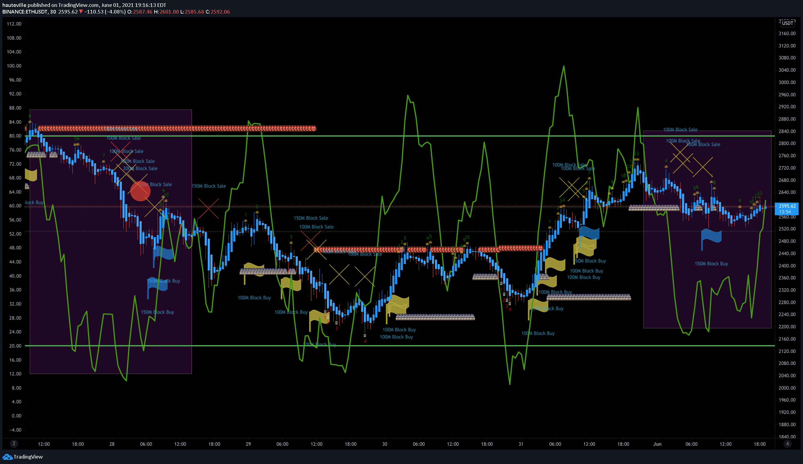Click the 2200.00 value on the right price scale
Viewport: 803px width, 464px height.
pos(787,327)
